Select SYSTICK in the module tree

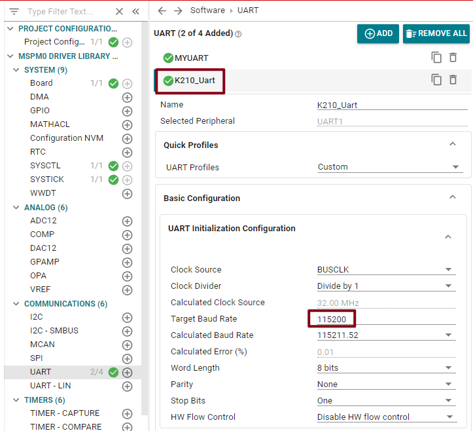(x=47, y=179)
